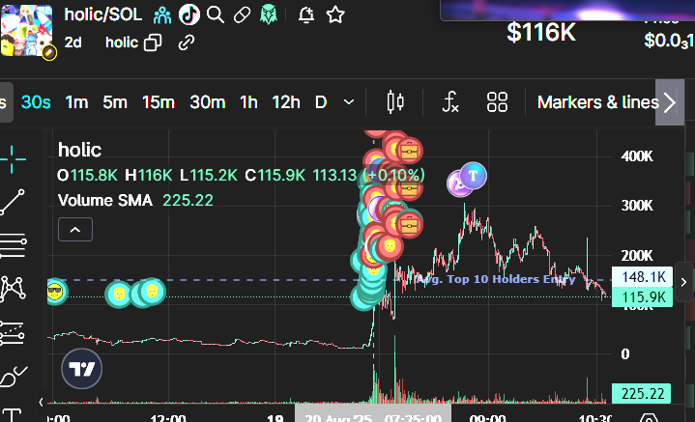Choose the 1h timeframe

[x=248, y=102]
